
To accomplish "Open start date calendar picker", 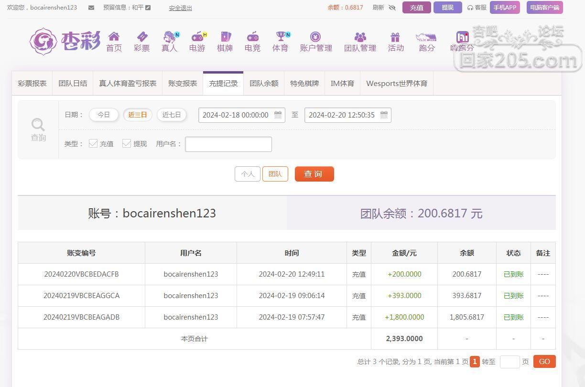I will point(278,115).
